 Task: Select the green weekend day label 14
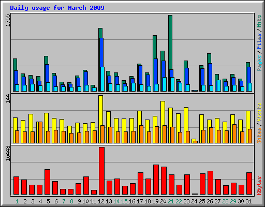[x=116, y=201]
